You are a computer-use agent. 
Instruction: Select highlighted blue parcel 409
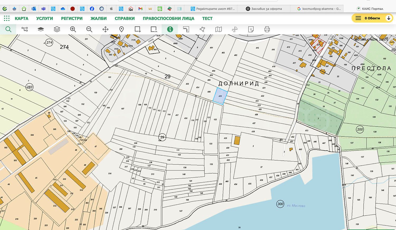220,96
